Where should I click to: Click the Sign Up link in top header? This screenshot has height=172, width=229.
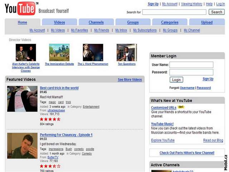153,4
